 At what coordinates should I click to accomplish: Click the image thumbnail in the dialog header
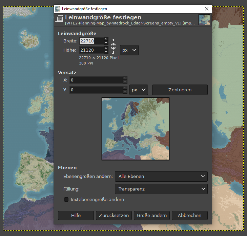pos(204,20)
